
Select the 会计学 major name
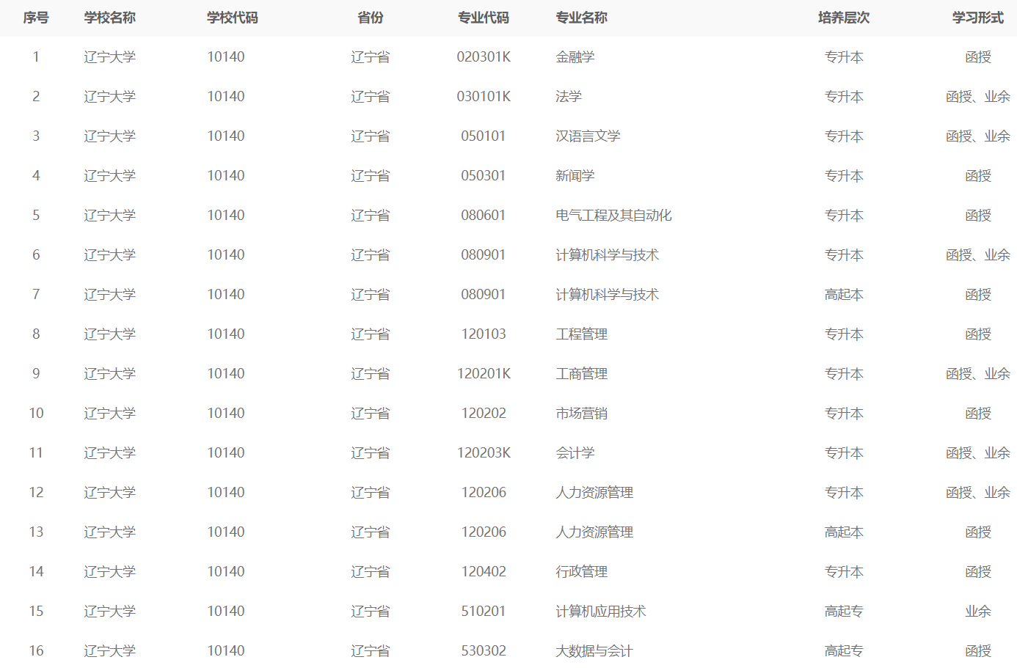(575, 453)
